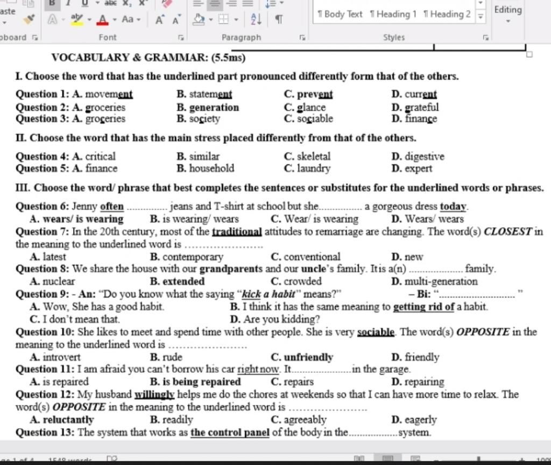551x465 pixels.
Task: Open the Editing group dropdown
Action: (508, 21)
